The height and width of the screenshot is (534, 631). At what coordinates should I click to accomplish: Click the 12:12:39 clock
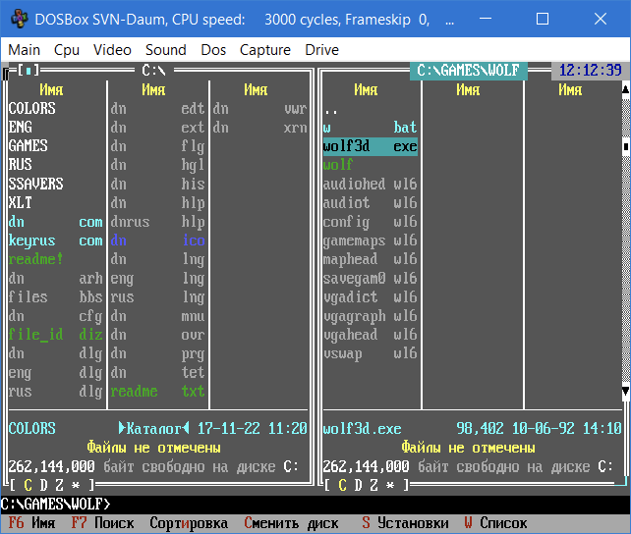coord(591,71)
